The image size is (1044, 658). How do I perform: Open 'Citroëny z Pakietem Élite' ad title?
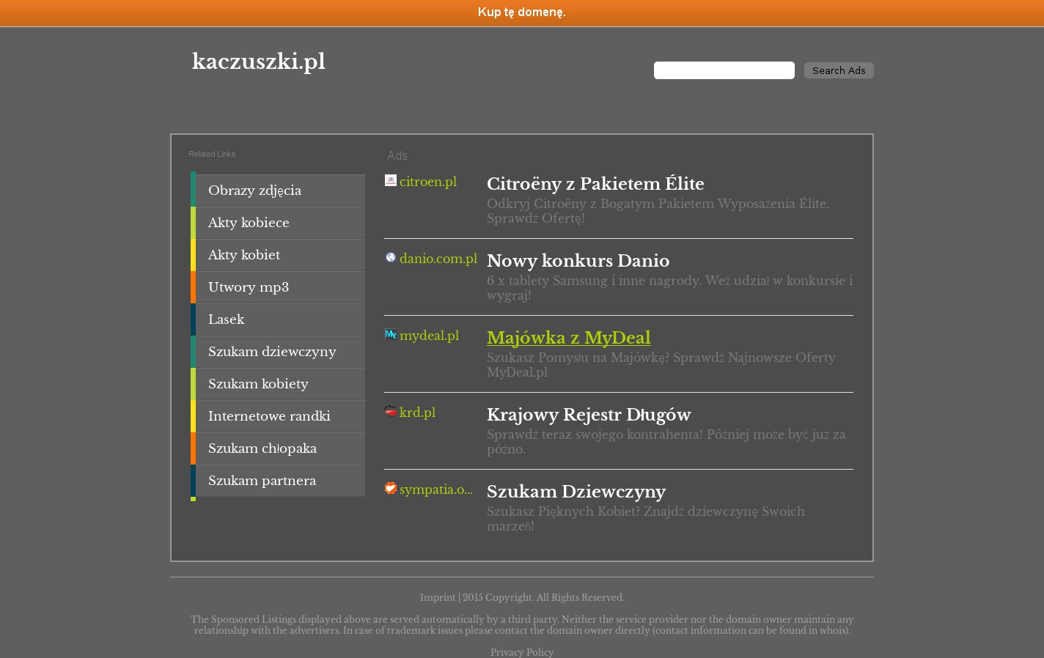tap(595, 184)
